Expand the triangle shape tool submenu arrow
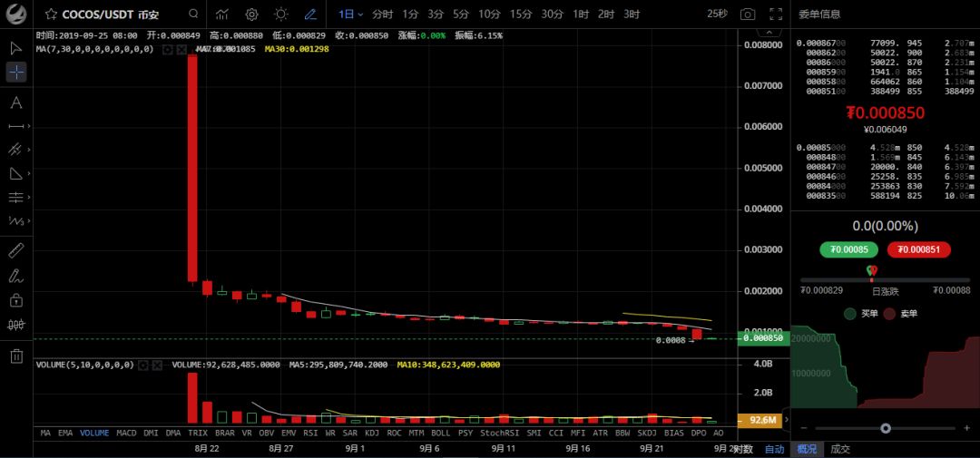This screenshot has width=980, height=458. [29, 174]
